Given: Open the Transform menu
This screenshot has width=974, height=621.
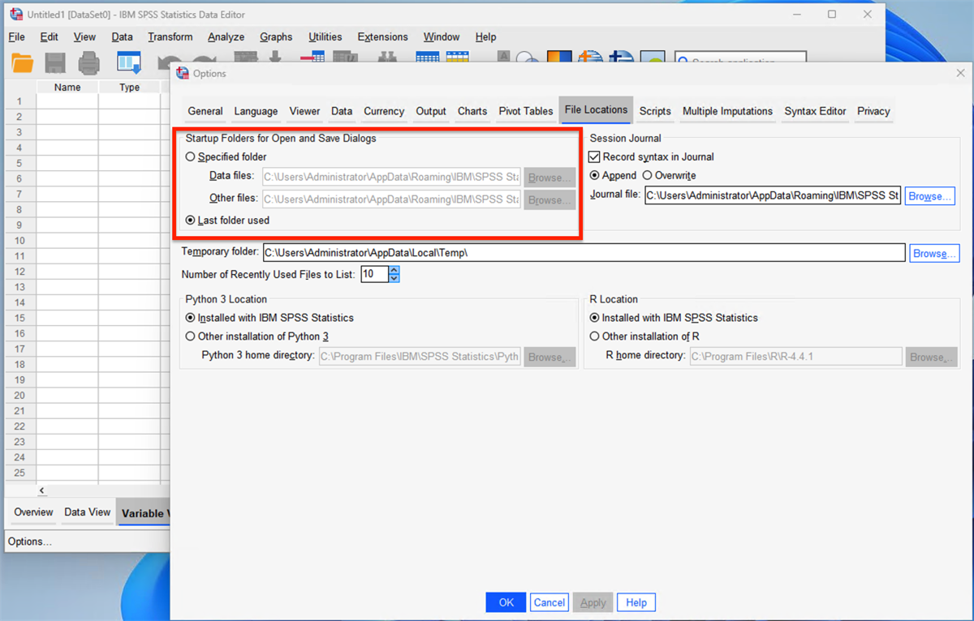Looking at the screenshot, I should [x=170, y=36].
